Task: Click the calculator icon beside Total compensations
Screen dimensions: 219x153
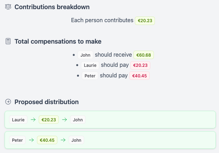Action: [x=8, y=42]
